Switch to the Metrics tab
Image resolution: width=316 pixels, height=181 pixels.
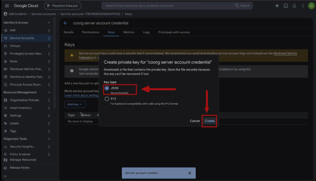tap(129, 32)
